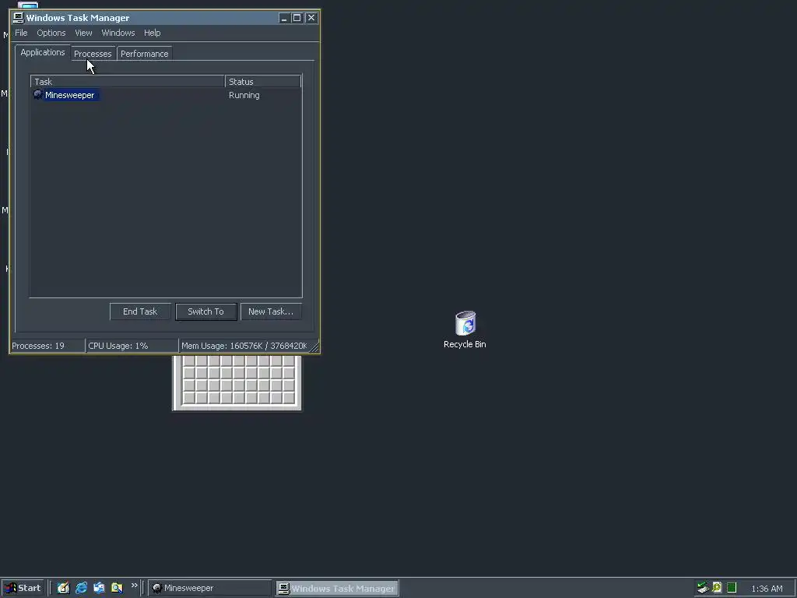The image size is (797, 598).
Task: Expand the Quick Launch overflow chevron
Action: pyautogui.click(x=134, y=586)
